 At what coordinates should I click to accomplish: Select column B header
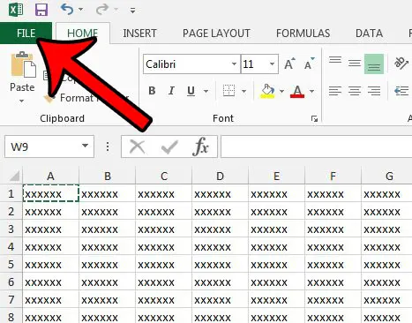tap(108, 176)
